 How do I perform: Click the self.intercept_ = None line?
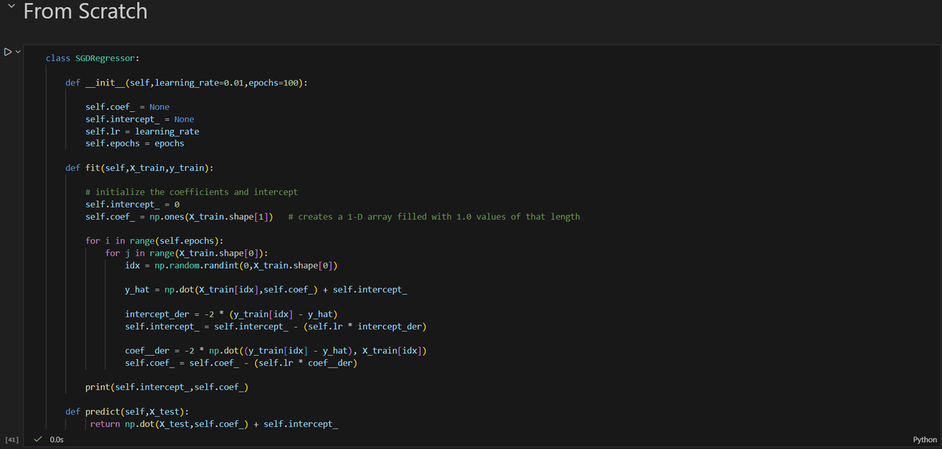[140, 119]
